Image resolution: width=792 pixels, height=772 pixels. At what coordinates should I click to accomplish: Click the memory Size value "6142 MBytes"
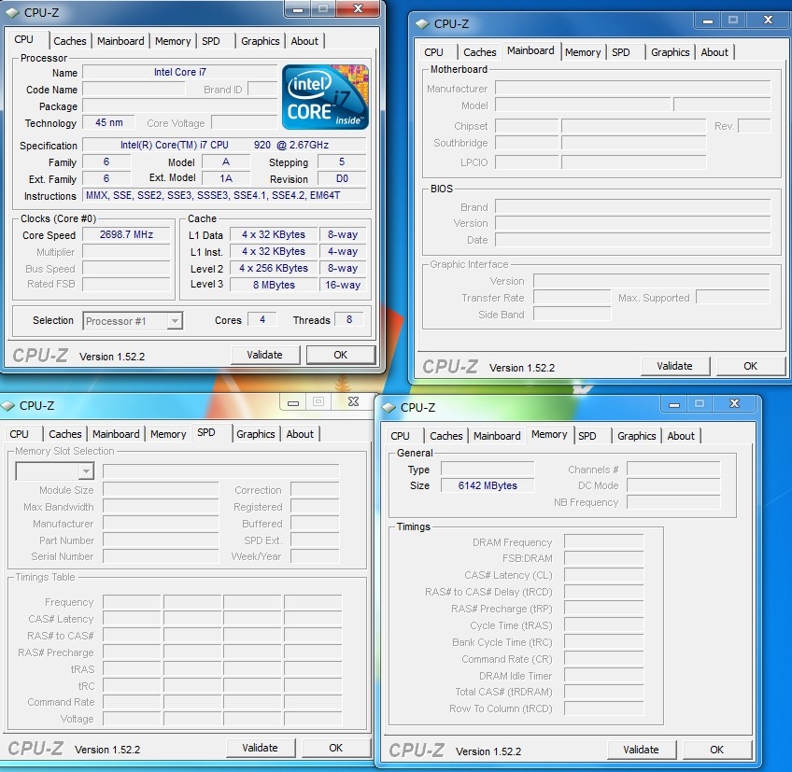488,485
